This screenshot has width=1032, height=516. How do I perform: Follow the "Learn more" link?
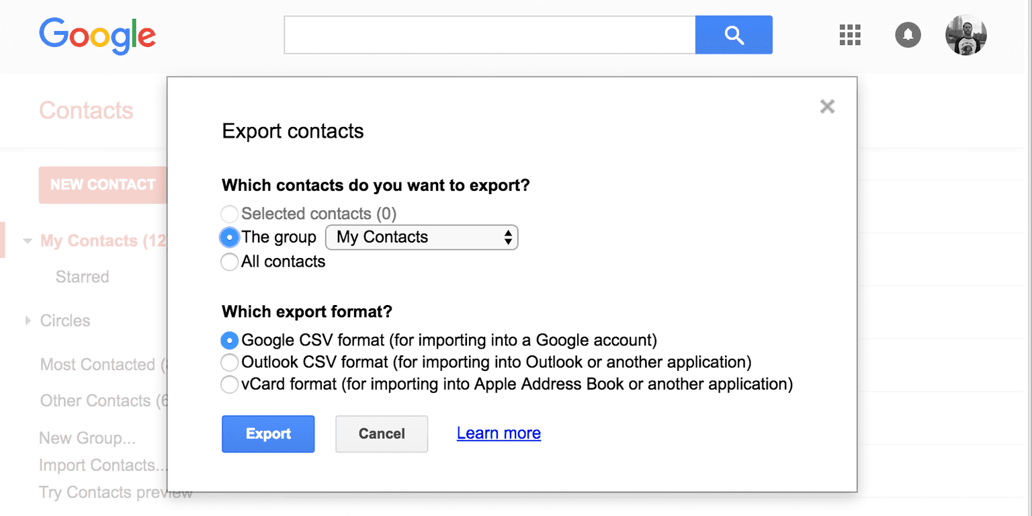(499, 434)
